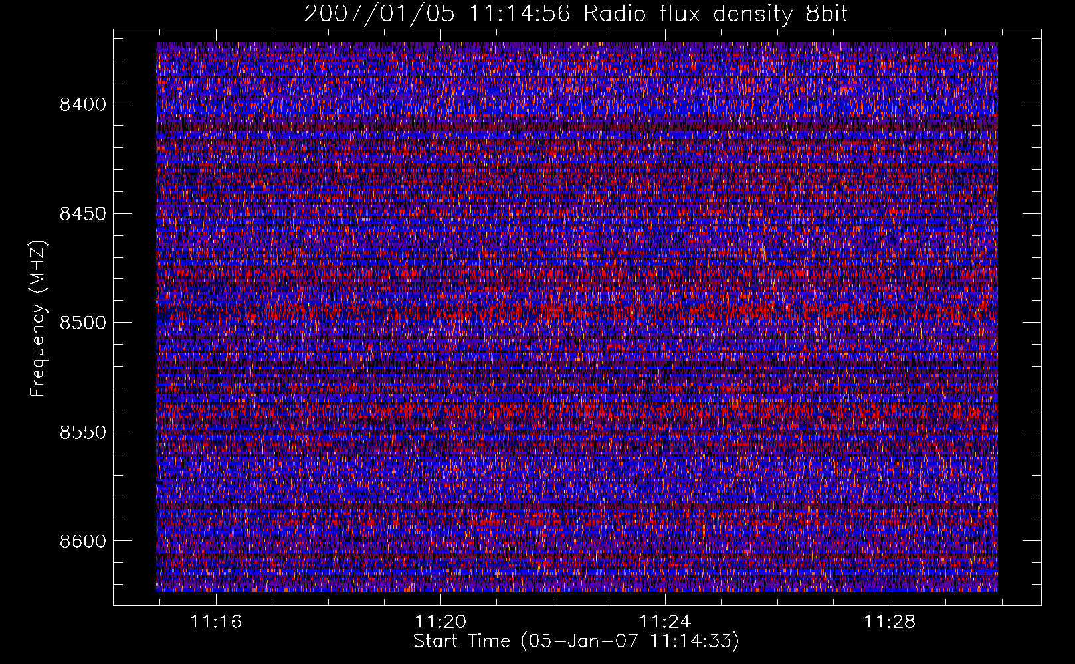Click the 8550 frequency axis label

(x=82, y=432)
